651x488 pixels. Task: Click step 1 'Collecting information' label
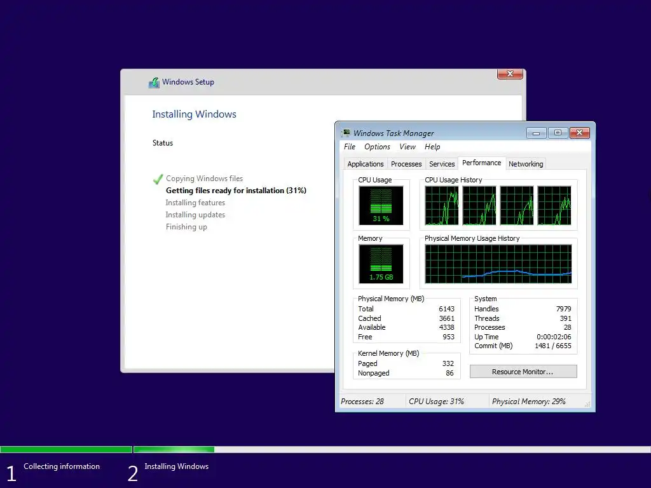pyautogui.click(x=62, y=466)
